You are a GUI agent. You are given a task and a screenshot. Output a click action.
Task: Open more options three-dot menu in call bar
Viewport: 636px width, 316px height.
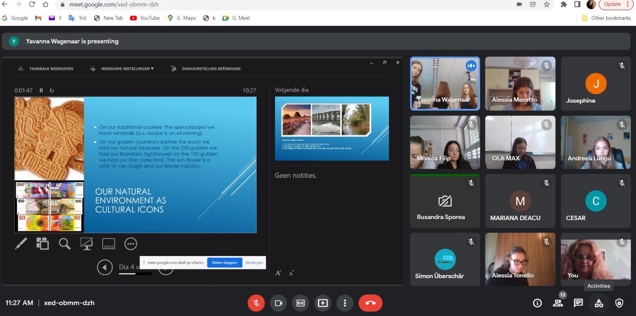[x=345, y=303]
